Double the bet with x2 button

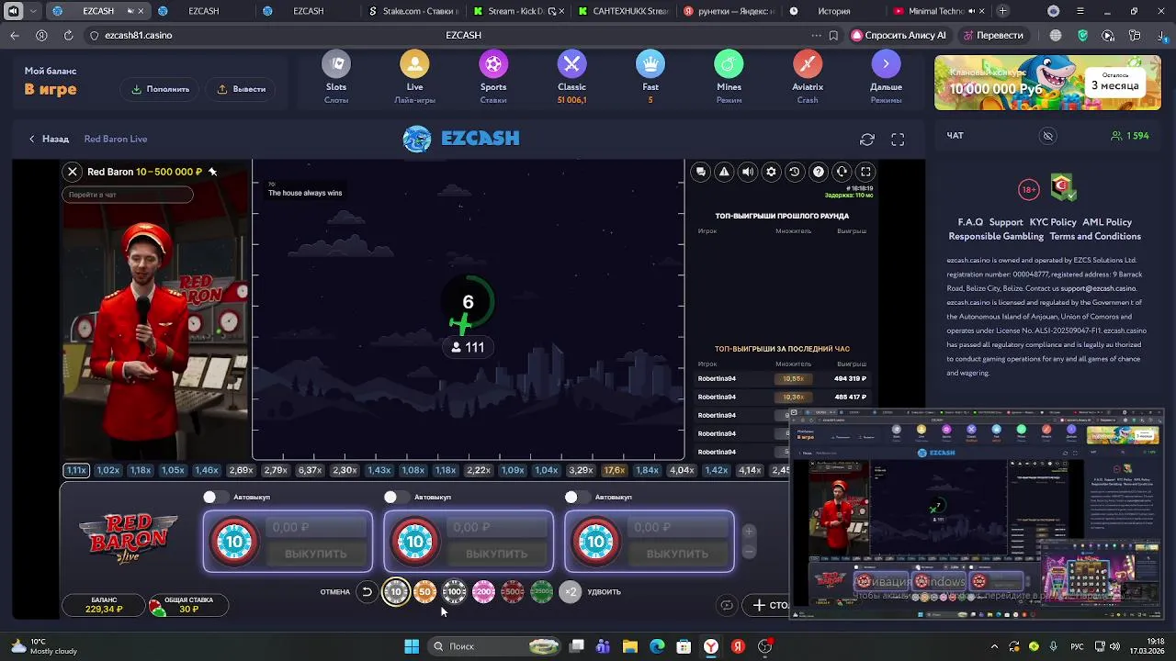(x=571, y=592)
